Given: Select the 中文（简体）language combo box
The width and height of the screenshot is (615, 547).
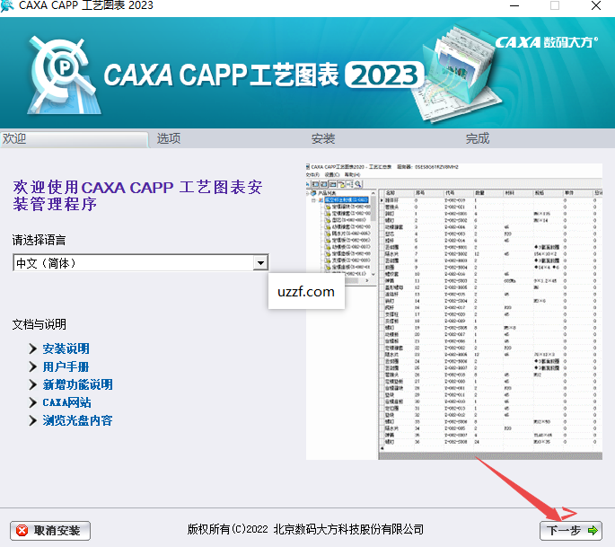Looking at the screenshot, I should pyautogui.click(x=133, y=262).
